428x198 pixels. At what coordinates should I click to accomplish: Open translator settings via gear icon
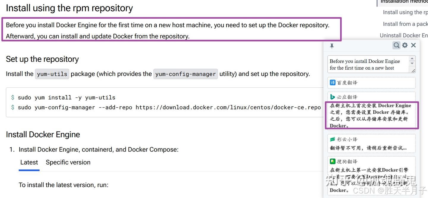pos(405,45)
